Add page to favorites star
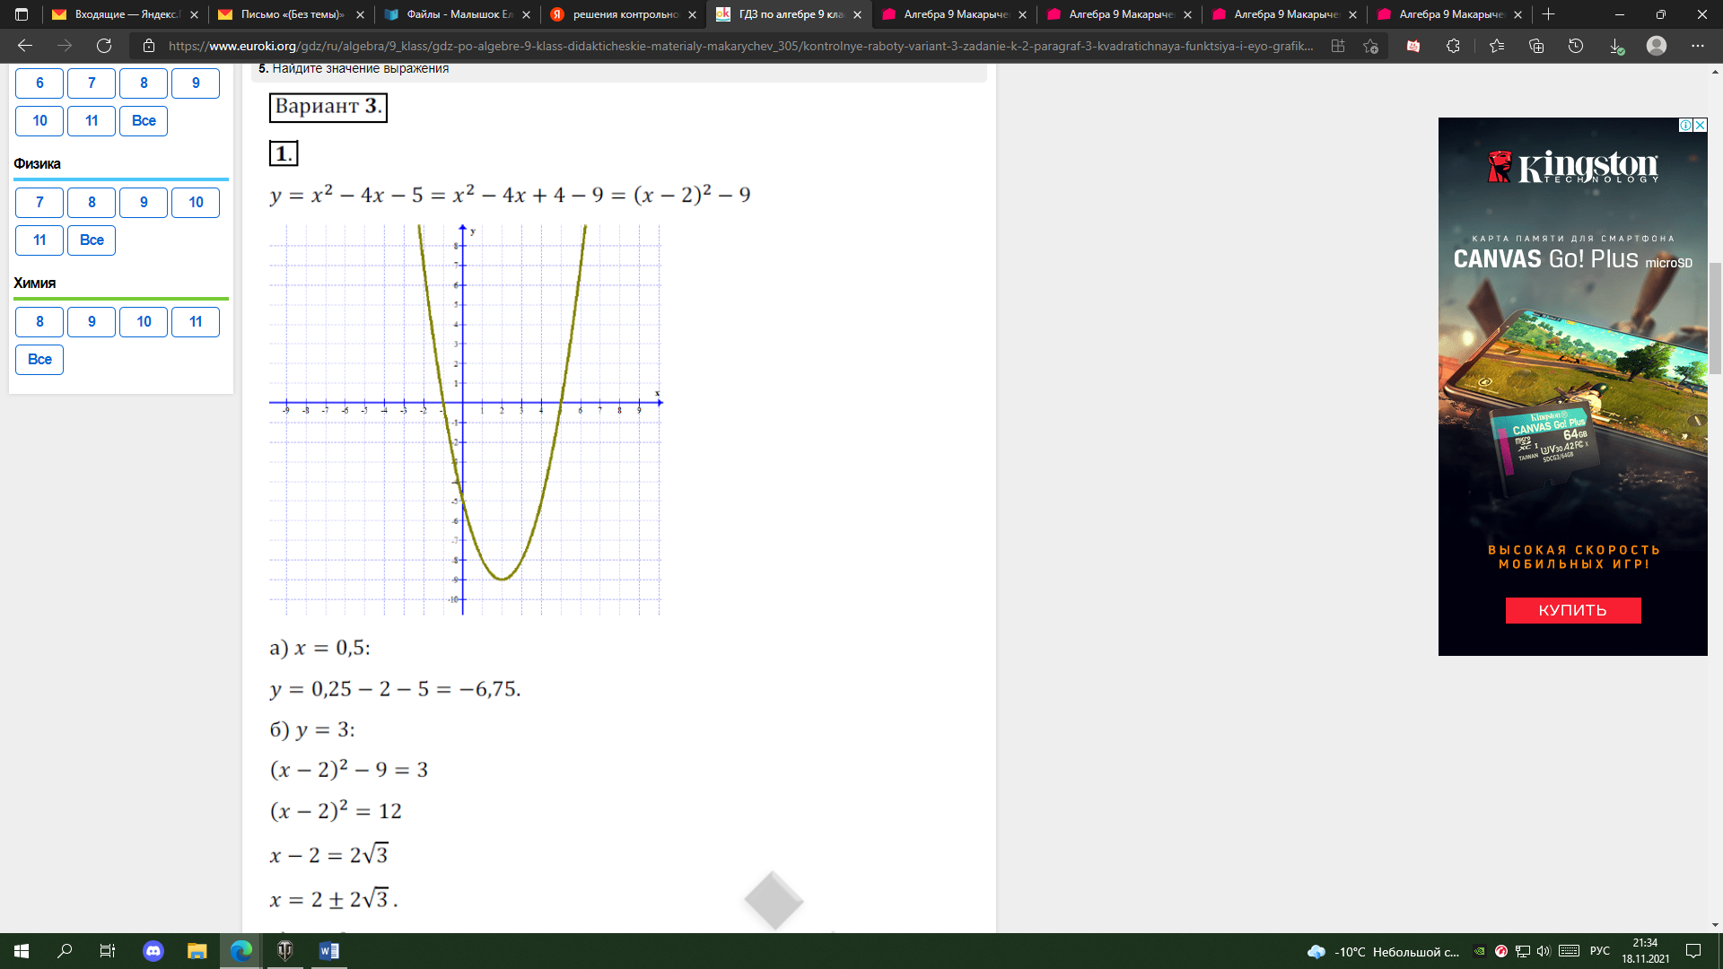This screenshot has height=969, width=1723. [1370, 46]
